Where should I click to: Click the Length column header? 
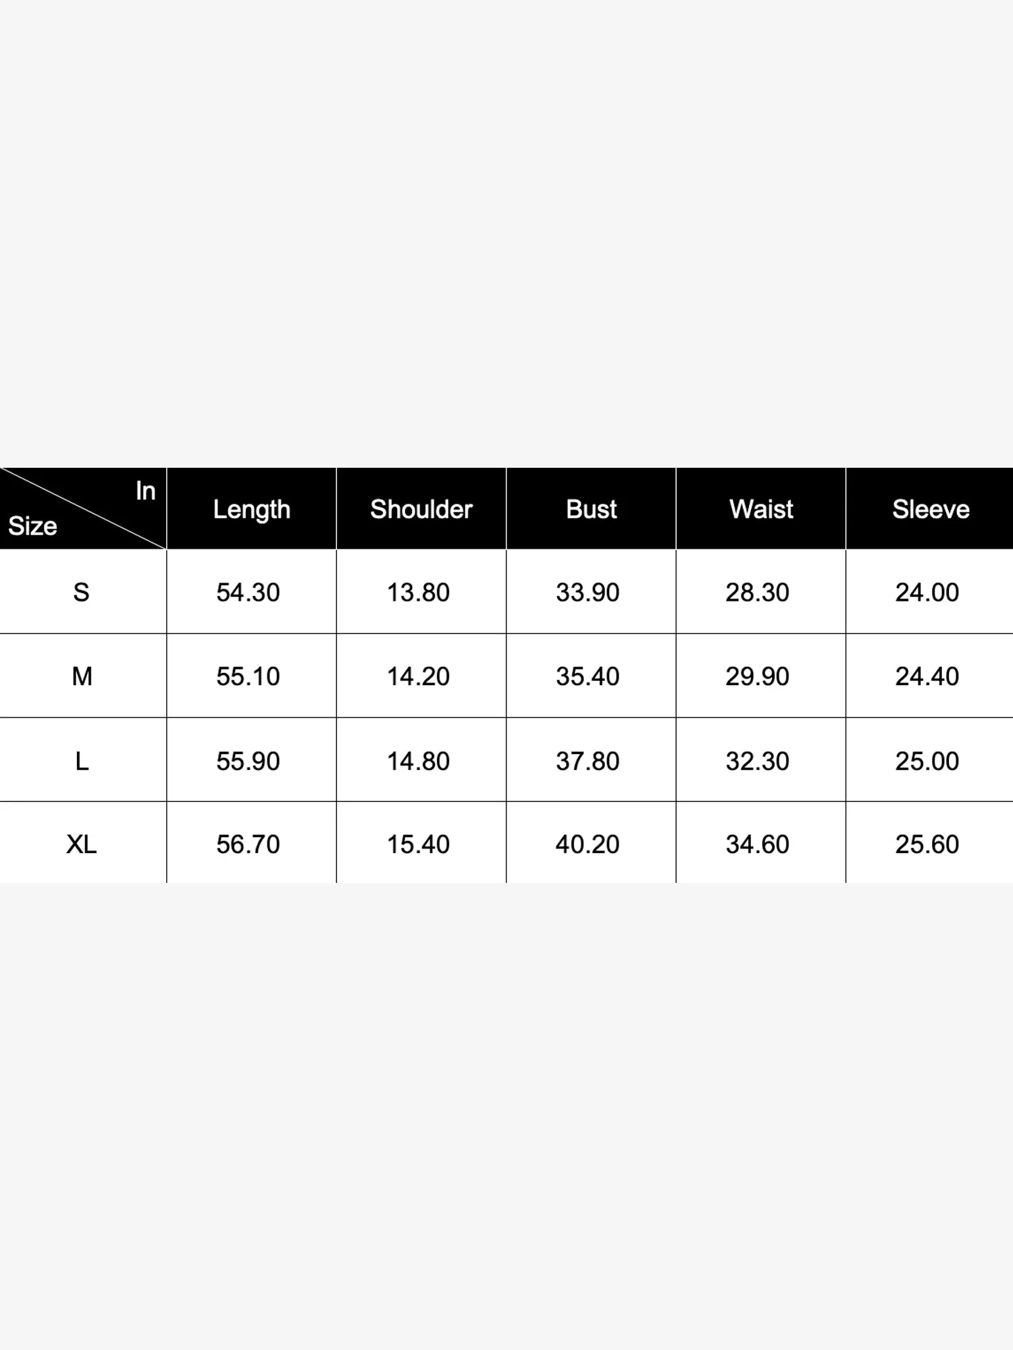point(251,509)
